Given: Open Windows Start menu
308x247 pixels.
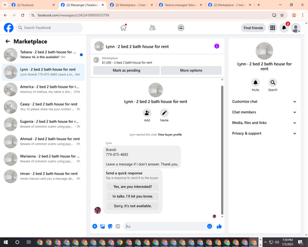Looking at the screenshot, I should 6,242.
